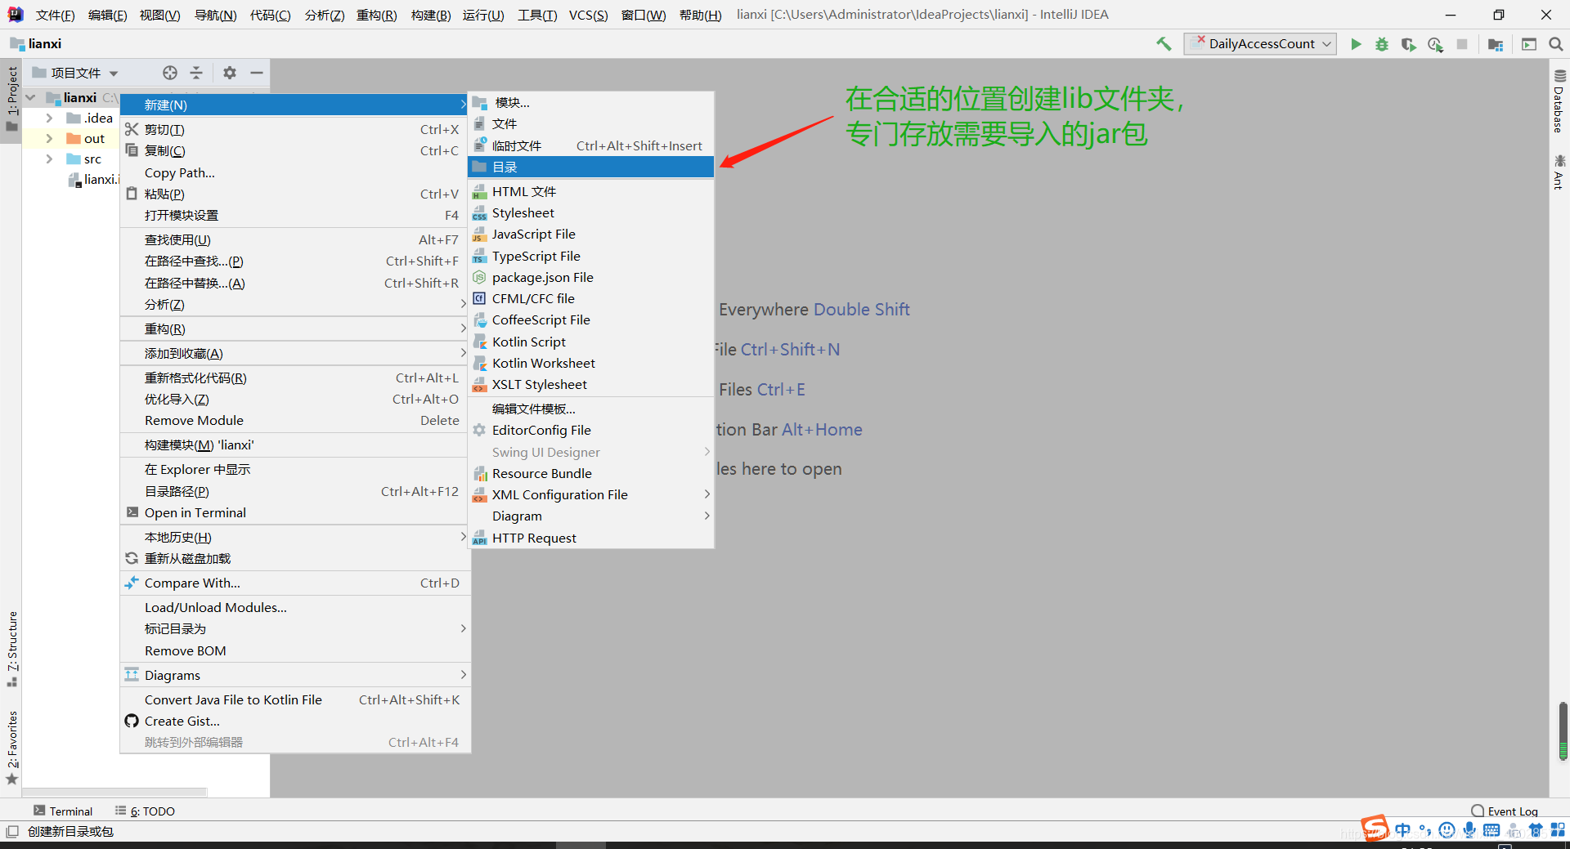Open VCS(S) menu
Viewport: 1570px width, 849px height.
pyautogui.click(x=589, y=15)
